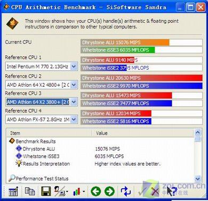Click the Sandra title bar app icon
208x201 pixels.
[x=6, y=7]
